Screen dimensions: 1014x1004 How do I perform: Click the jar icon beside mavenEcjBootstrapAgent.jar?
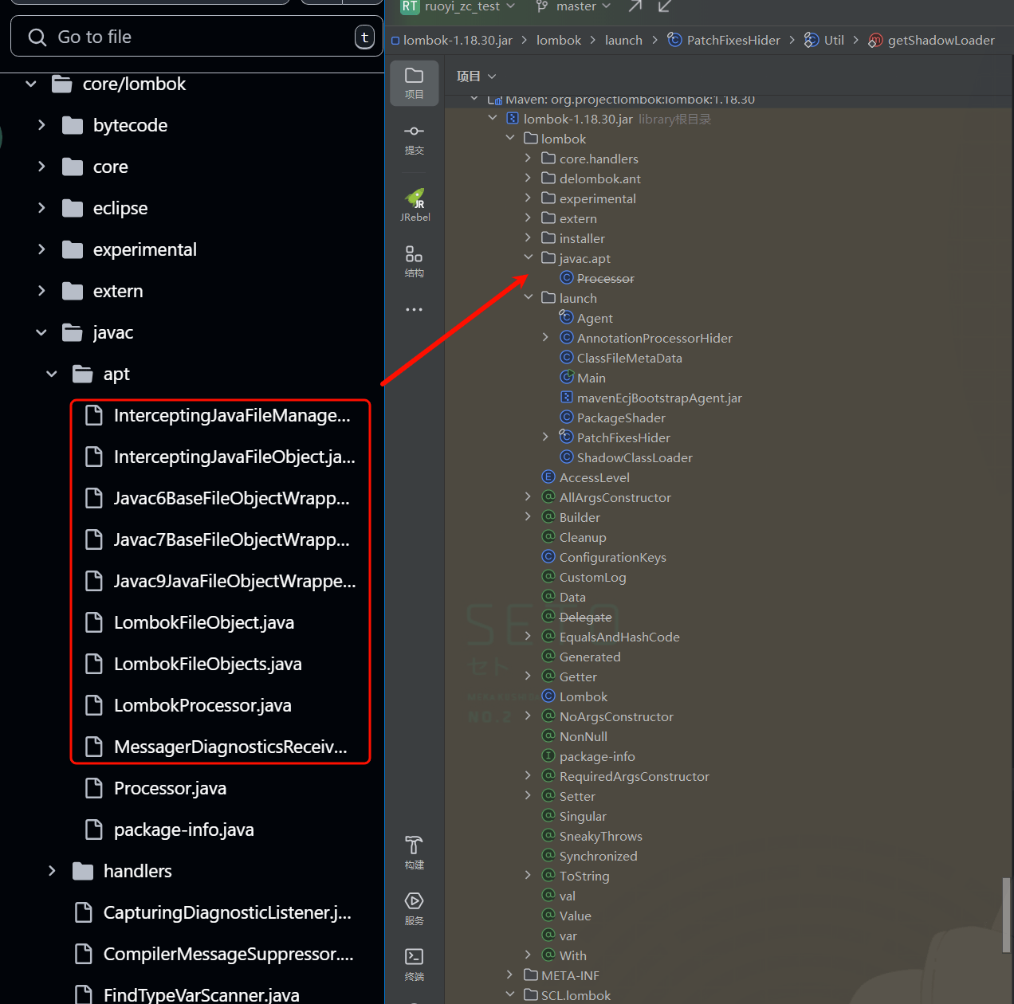(x=567, y=397)
